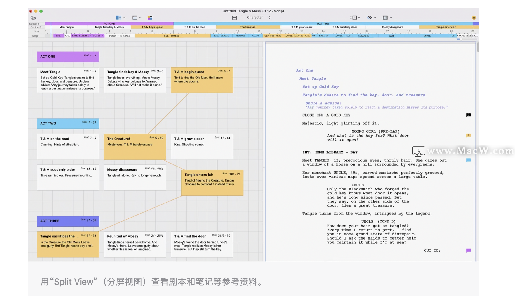Click the YOUNG GIRL (PRE-LAP) character cue

[376, 132]
